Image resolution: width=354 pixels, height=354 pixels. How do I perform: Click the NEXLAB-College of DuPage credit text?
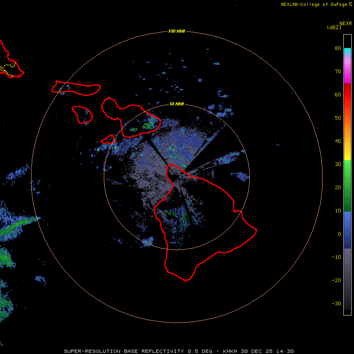coord(314,4)
